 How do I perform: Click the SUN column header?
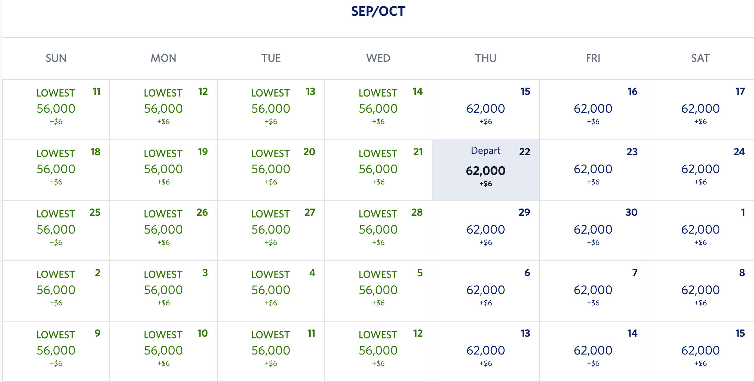[56, 58]
